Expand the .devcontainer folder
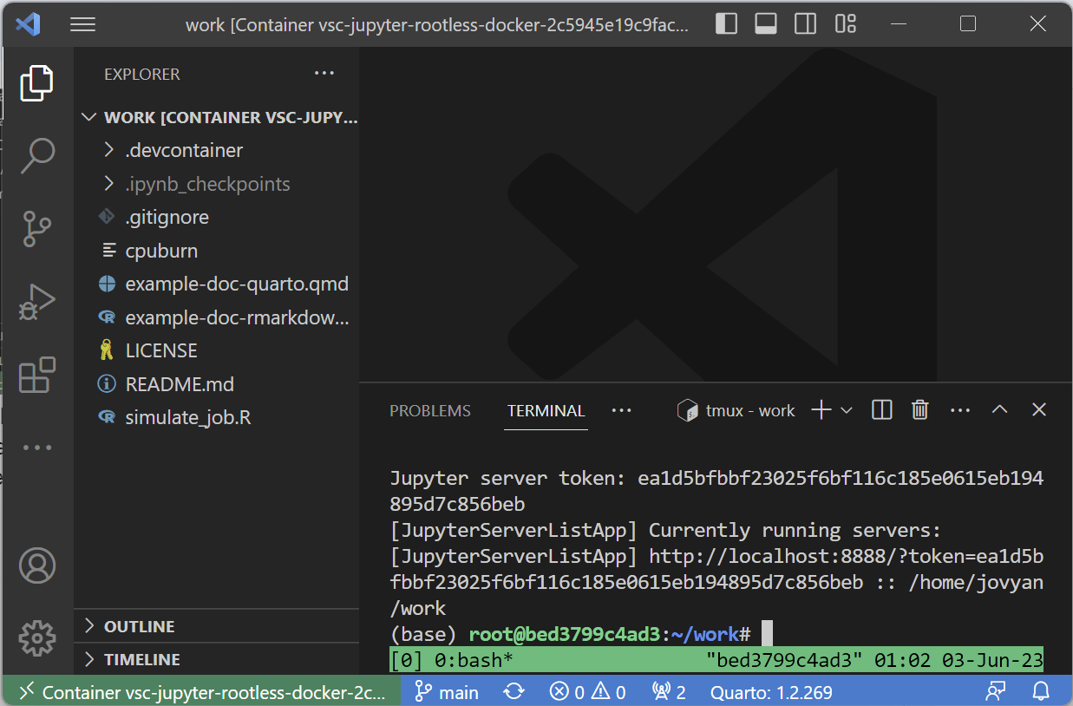The height and width of the screenshot is (706, 1073). pos(217,150)
